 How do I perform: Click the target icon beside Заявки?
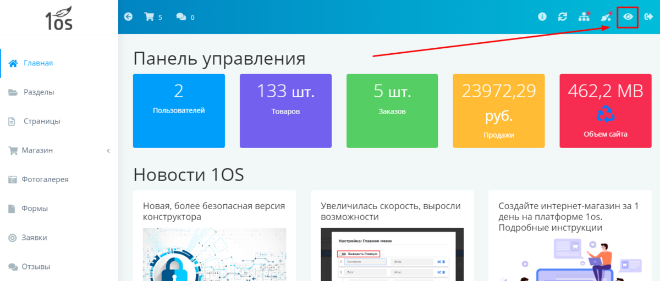(12, 238)
